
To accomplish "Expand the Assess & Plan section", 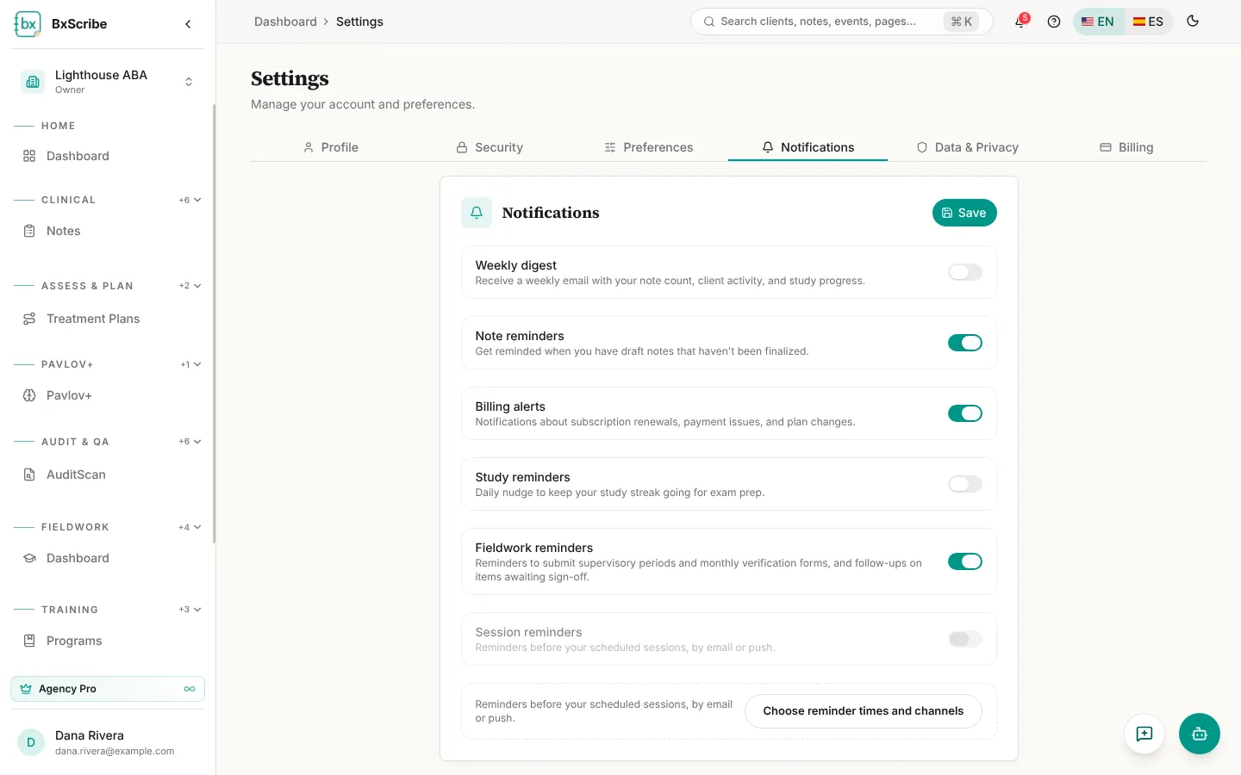I will [x=190, y=286].
